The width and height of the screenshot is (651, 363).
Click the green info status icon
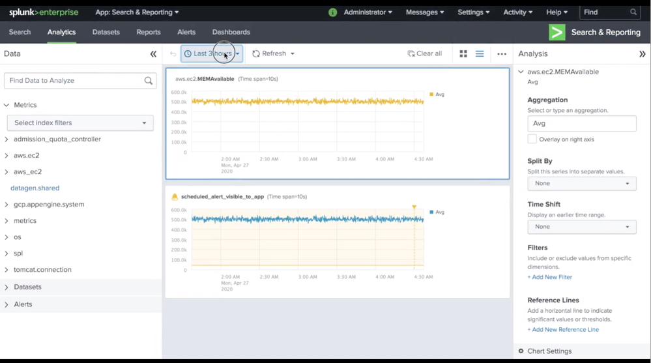[x=332, y=12]
